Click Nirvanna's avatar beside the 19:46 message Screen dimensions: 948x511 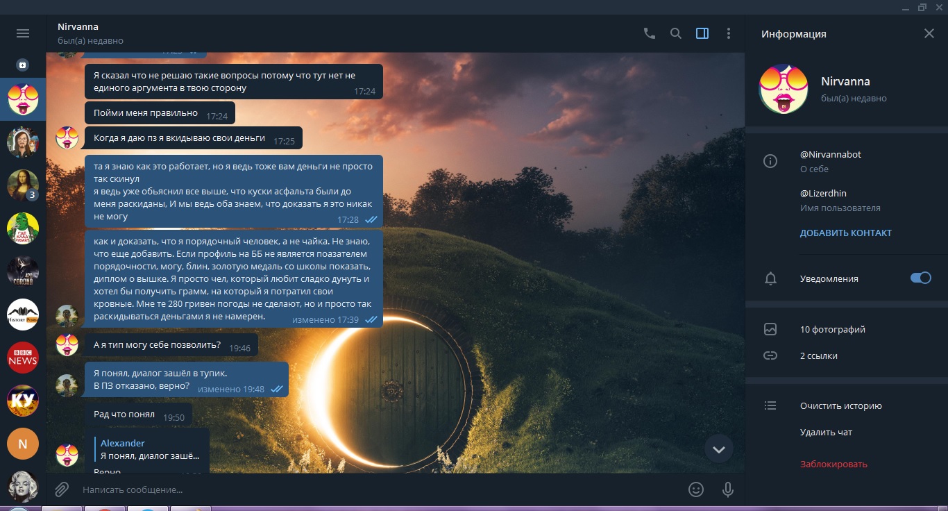(67, 345)
